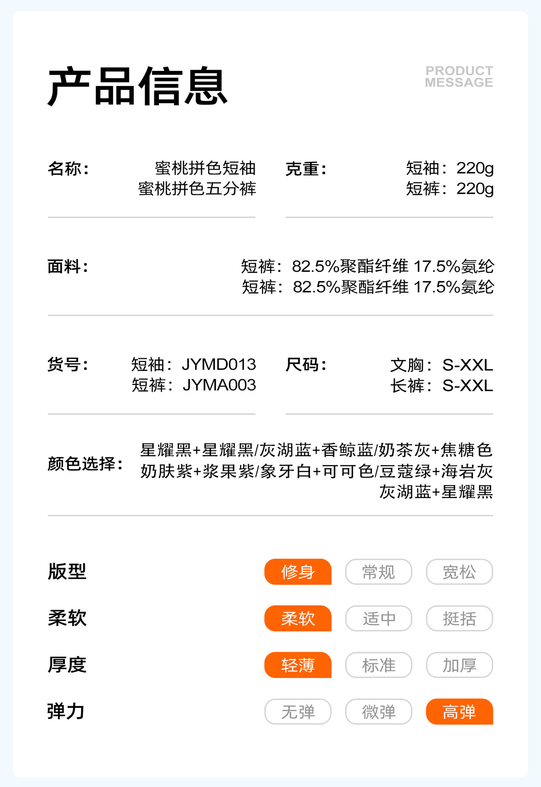Select the orange 柔软 softness pill
The width and height of the screenshot is (541, 787).
[x=298, y=619]
